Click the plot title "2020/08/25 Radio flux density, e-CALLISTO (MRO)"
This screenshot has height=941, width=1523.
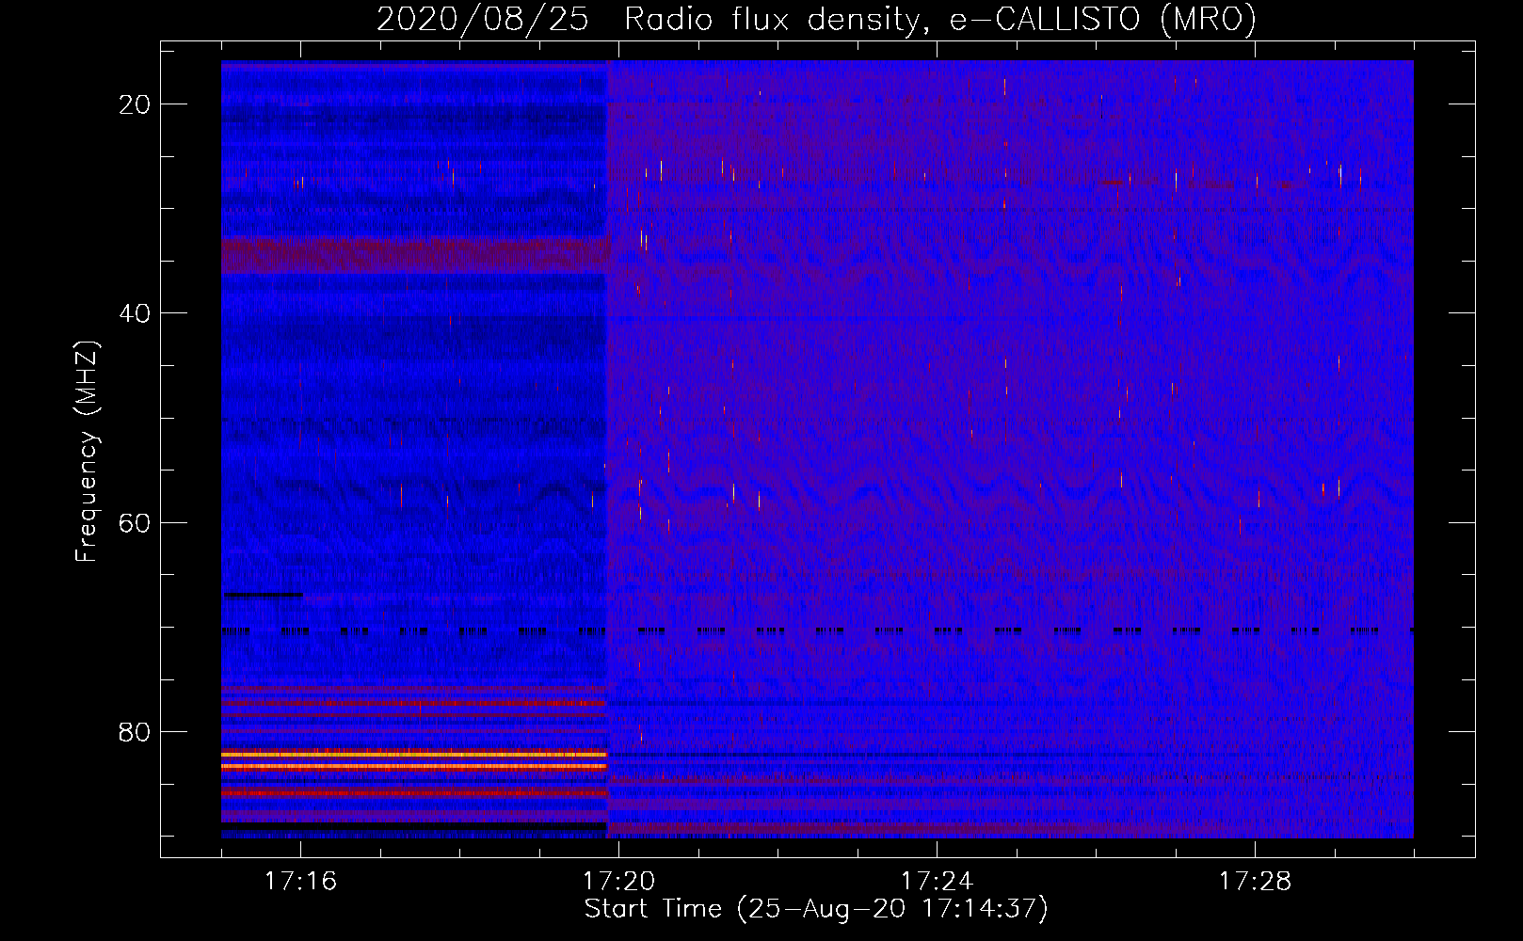pos(816,19)
